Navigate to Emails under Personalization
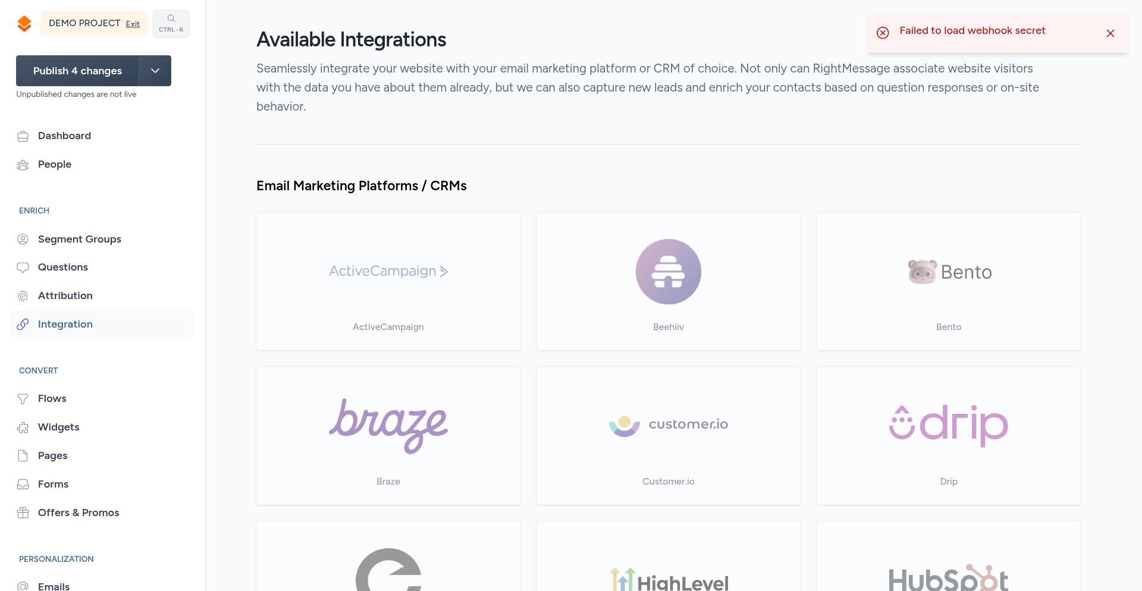Screen dimensions: 1142x591 pos(54,586)
